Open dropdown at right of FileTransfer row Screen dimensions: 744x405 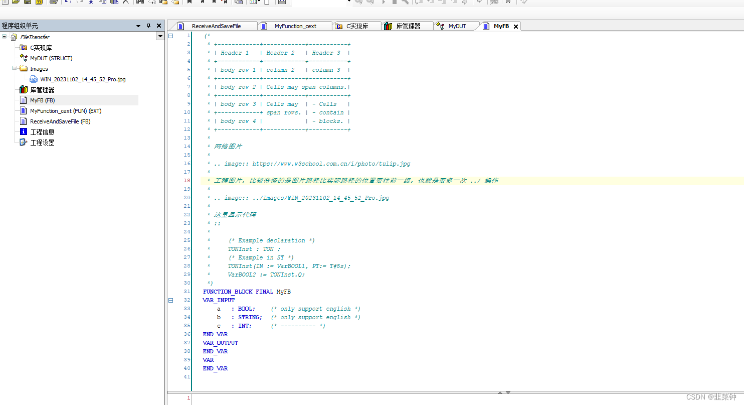(x=160, y=36)
